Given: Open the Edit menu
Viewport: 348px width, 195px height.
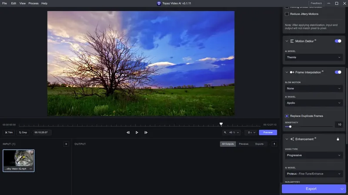Looking at the screenshot, I should (x=13, y=3).
